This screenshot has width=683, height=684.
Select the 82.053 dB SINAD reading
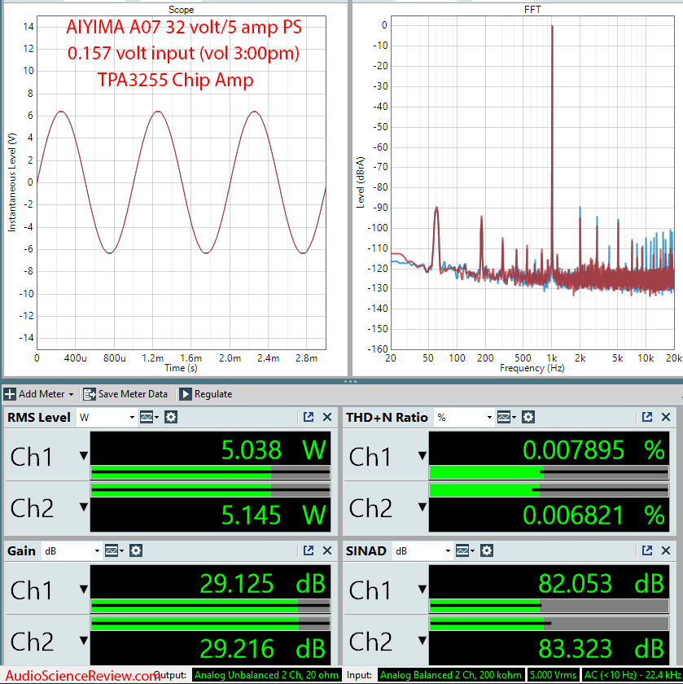point(601,583)
